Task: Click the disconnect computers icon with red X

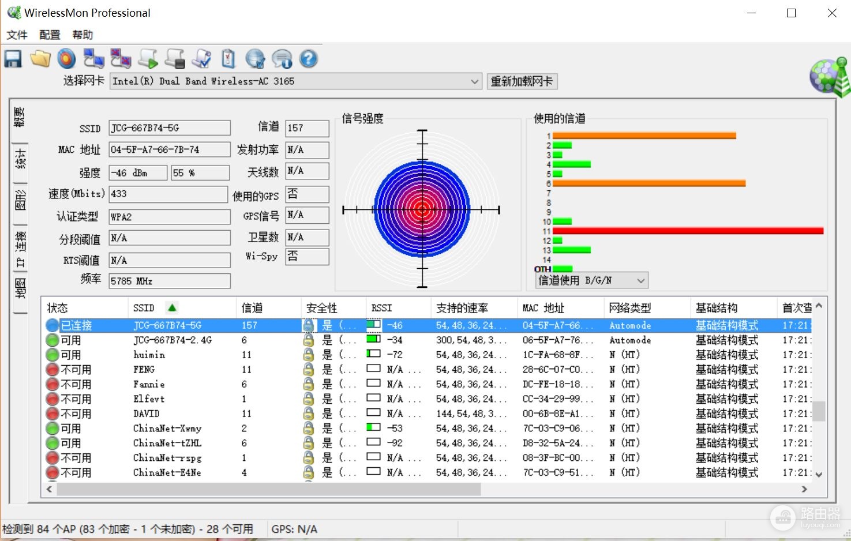Action: (x=121, y=59)
